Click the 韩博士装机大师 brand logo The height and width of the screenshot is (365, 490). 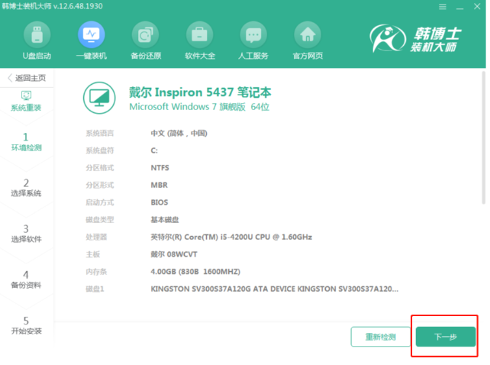416,38
